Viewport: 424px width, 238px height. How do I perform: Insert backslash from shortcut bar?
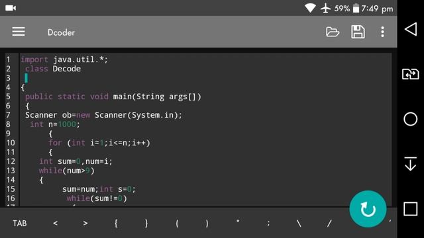tap(299, 223)
